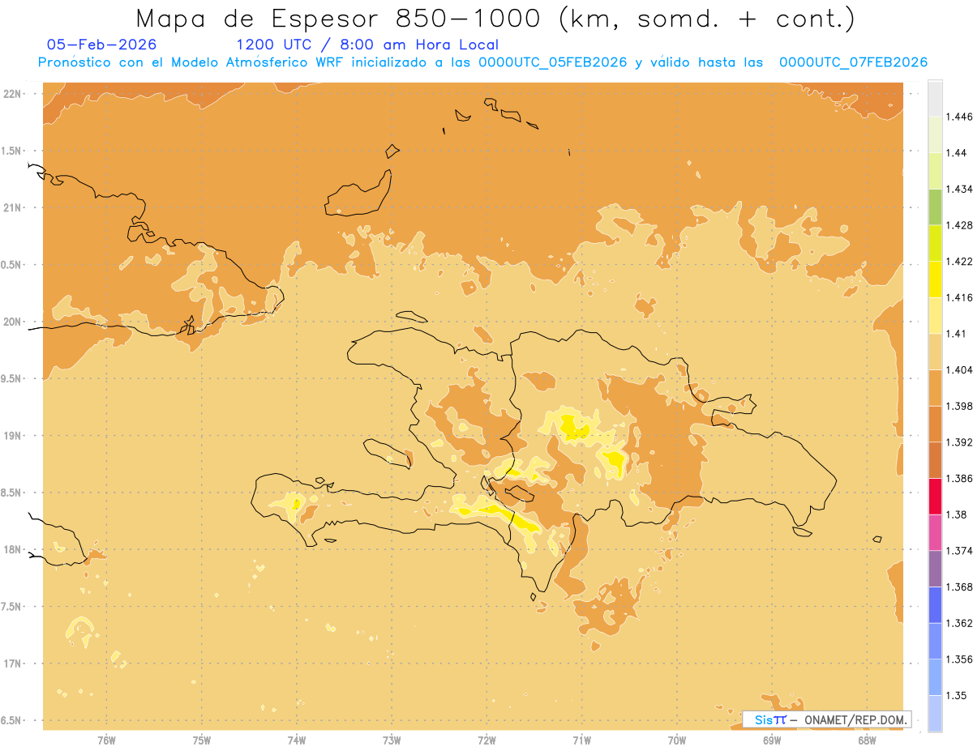
Task: Click the '75W' longitude label
Action: (202, 740)
